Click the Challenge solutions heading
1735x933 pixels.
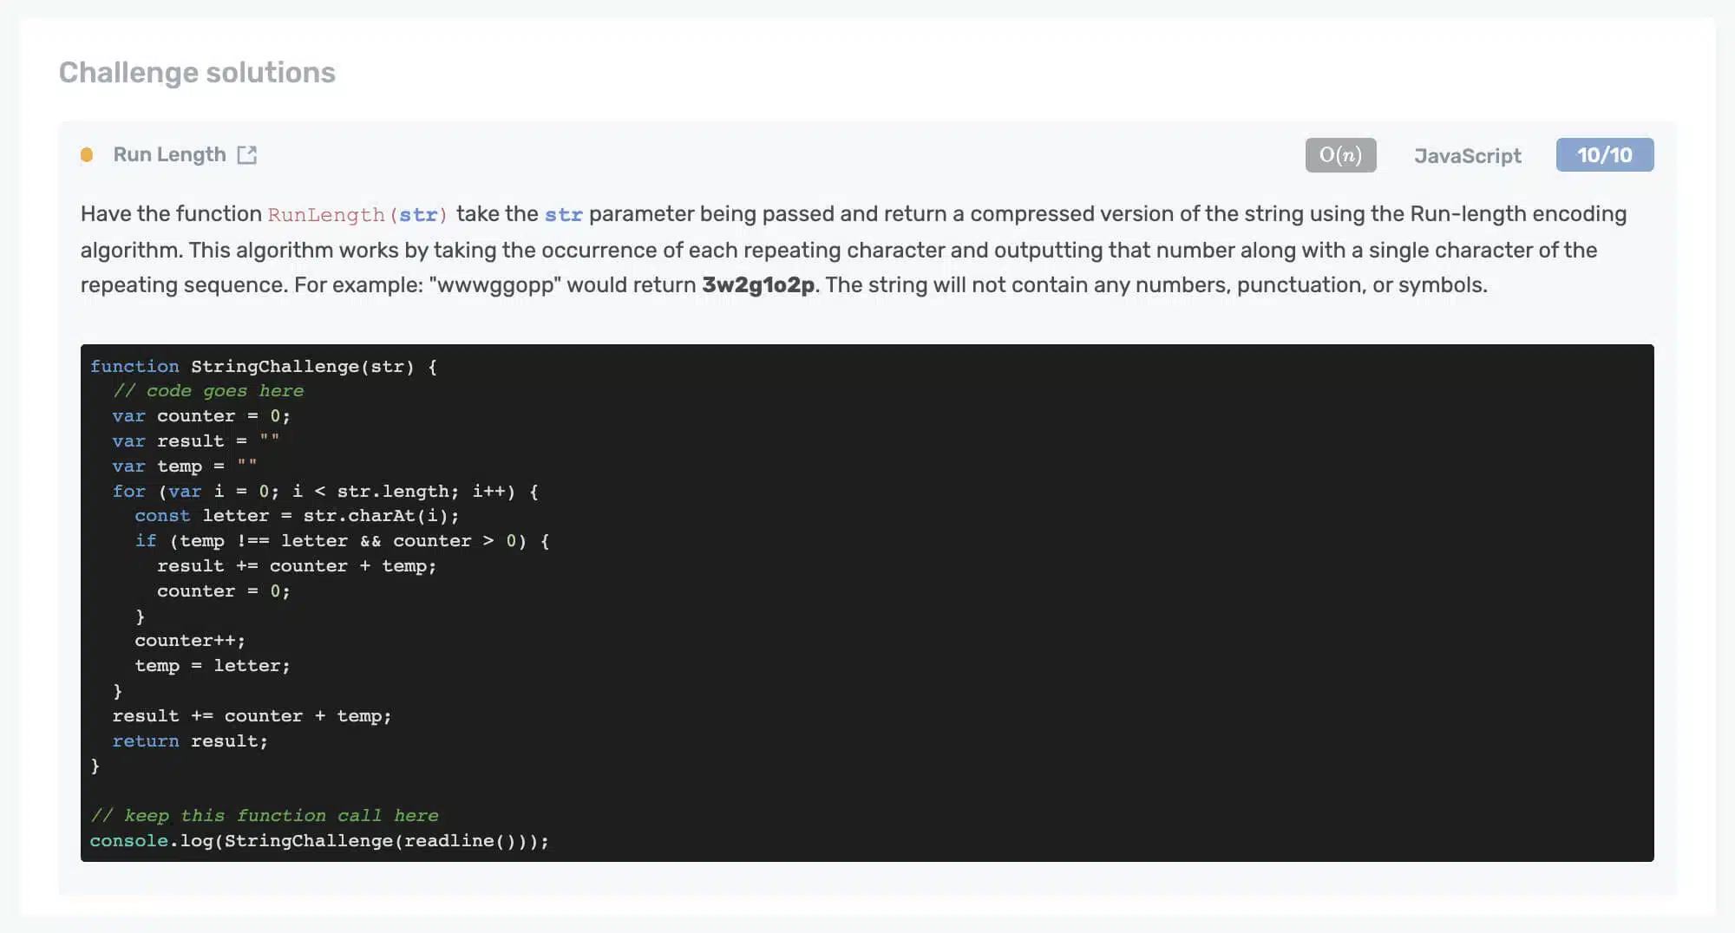pyautogui.click(x=197, y=73)
